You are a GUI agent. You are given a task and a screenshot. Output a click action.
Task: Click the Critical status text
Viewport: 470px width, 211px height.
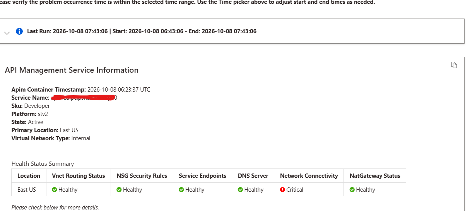click(295, 190)
